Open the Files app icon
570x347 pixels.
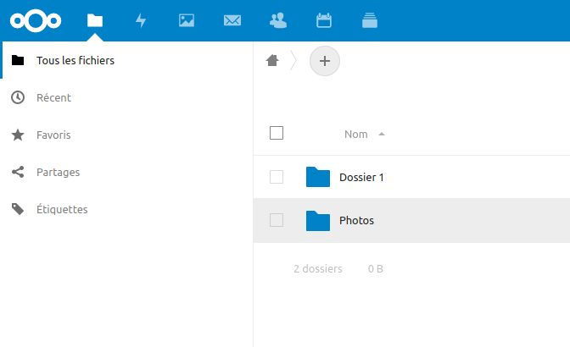click(95, 20)
